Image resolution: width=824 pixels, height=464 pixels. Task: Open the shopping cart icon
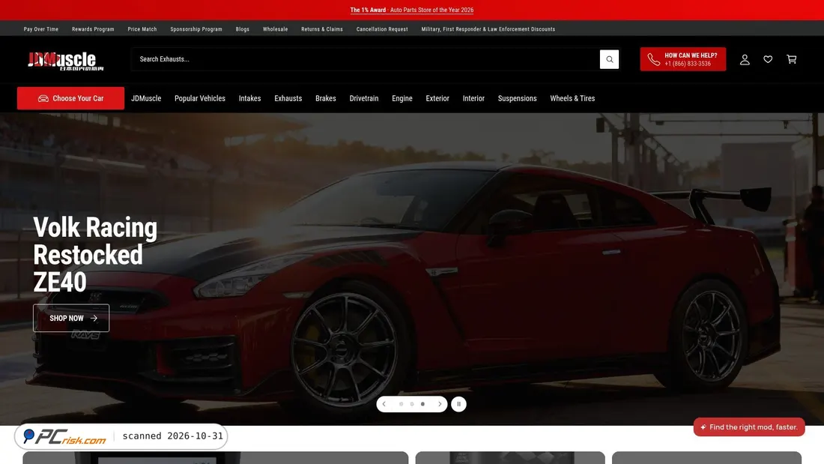[792, 59]
